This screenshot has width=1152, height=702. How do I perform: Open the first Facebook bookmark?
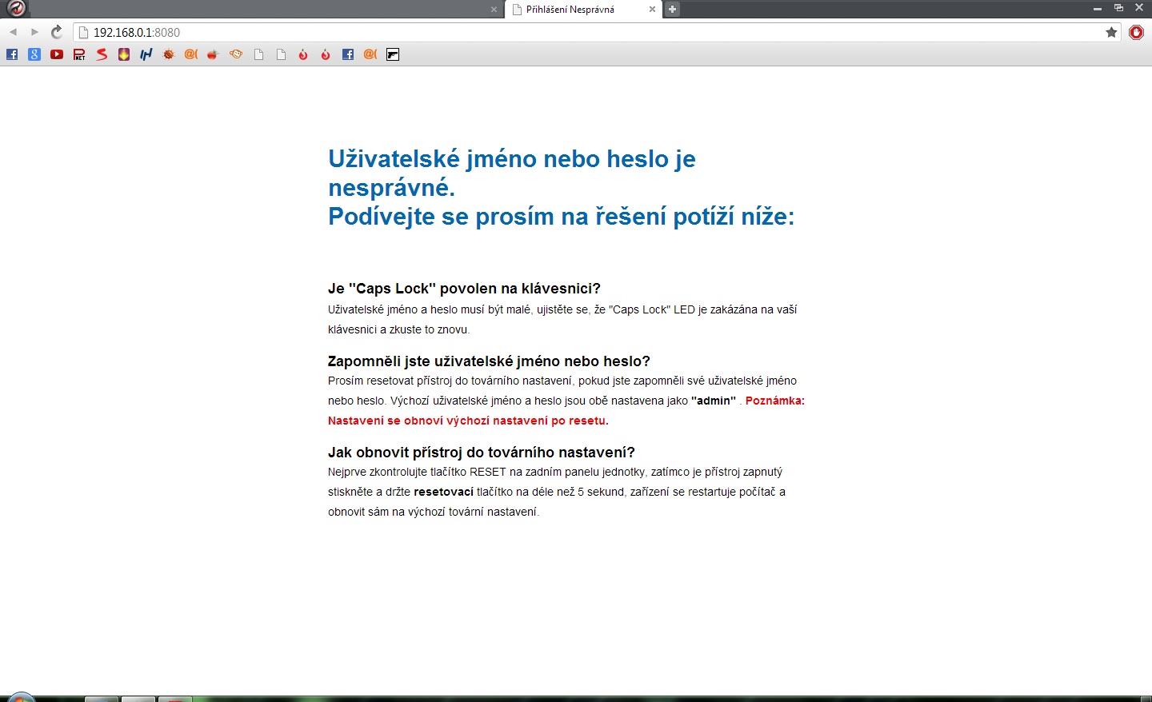click(x=12, y=54)
